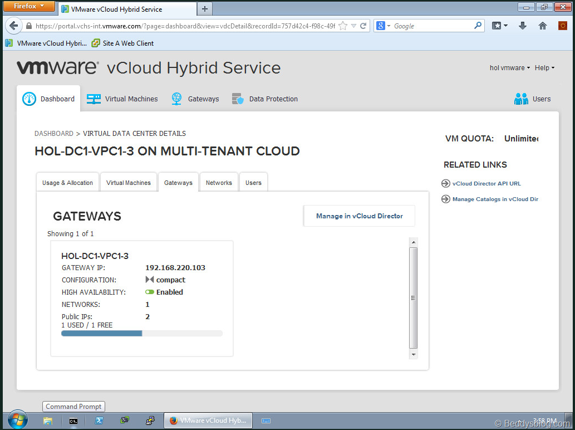Click the VM QUOTA Unlimited value
The height and width of the screenshot is (430, 575).
coord(521,139)
